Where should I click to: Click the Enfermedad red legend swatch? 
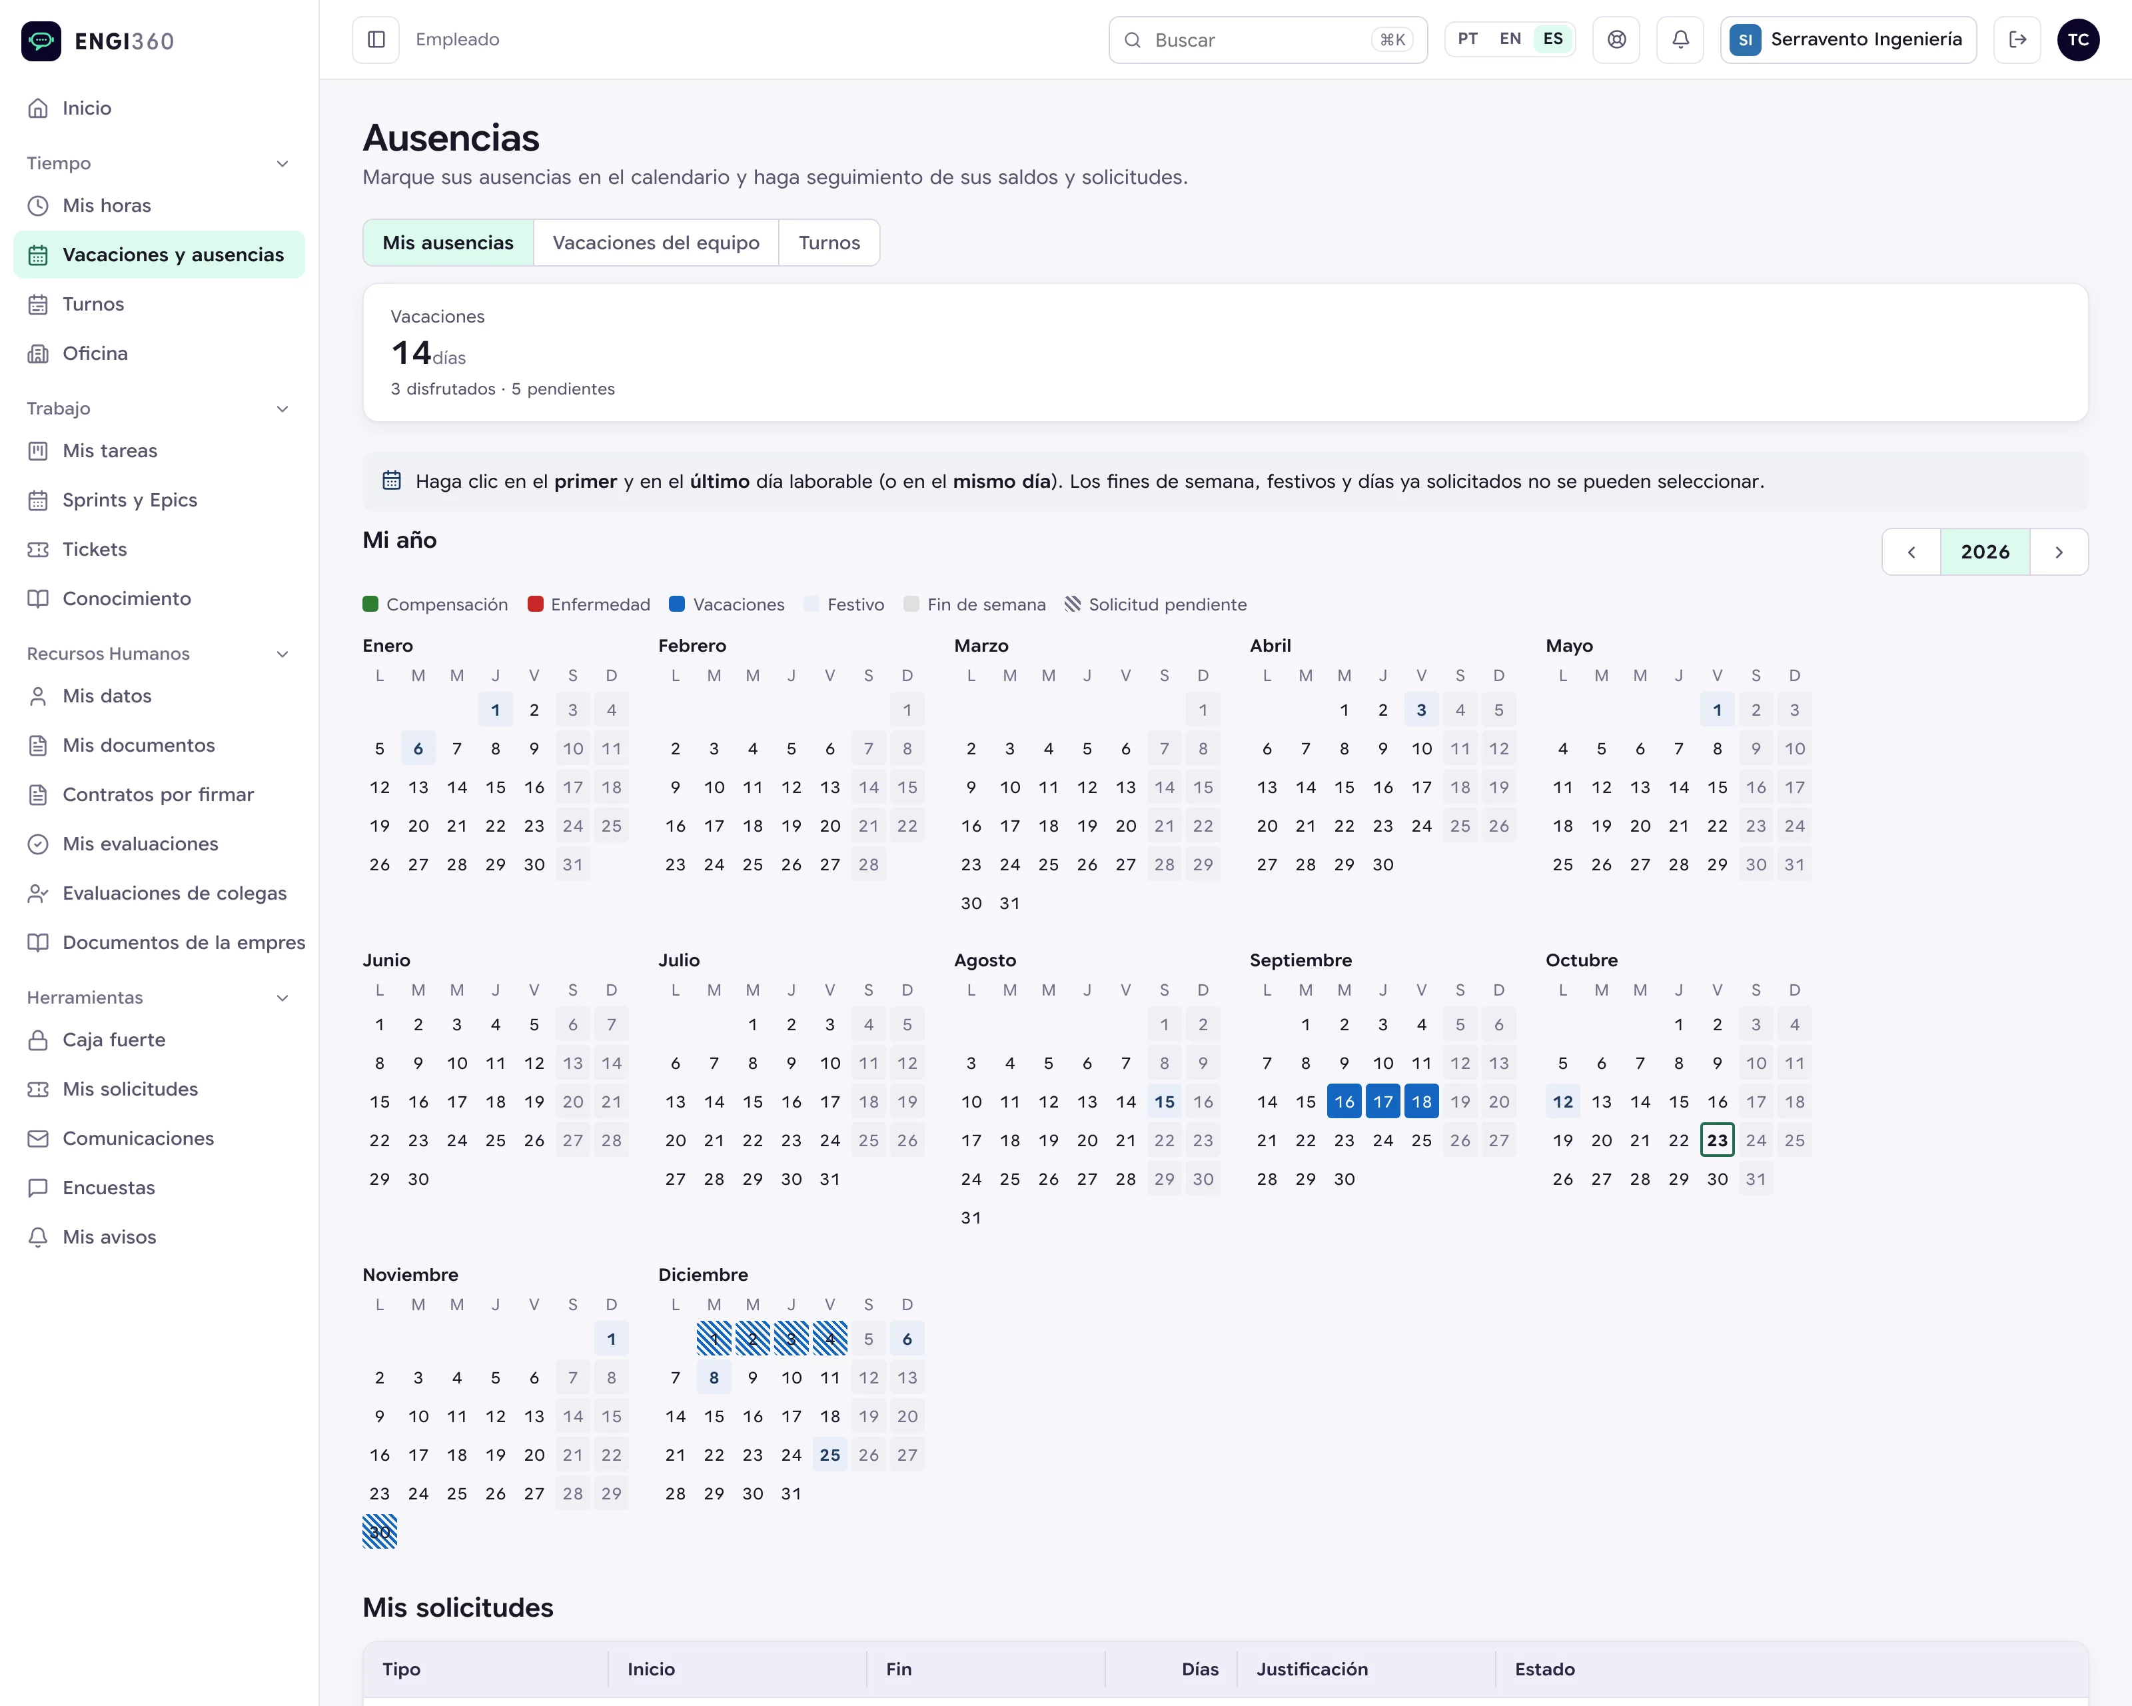coord(535,604)
